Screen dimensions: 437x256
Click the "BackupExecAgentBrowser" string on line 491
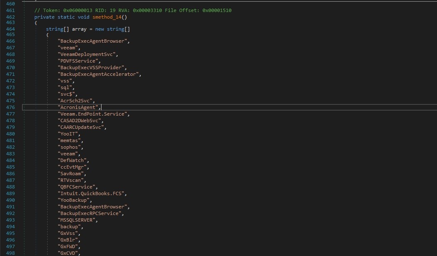tap(92, 207)
